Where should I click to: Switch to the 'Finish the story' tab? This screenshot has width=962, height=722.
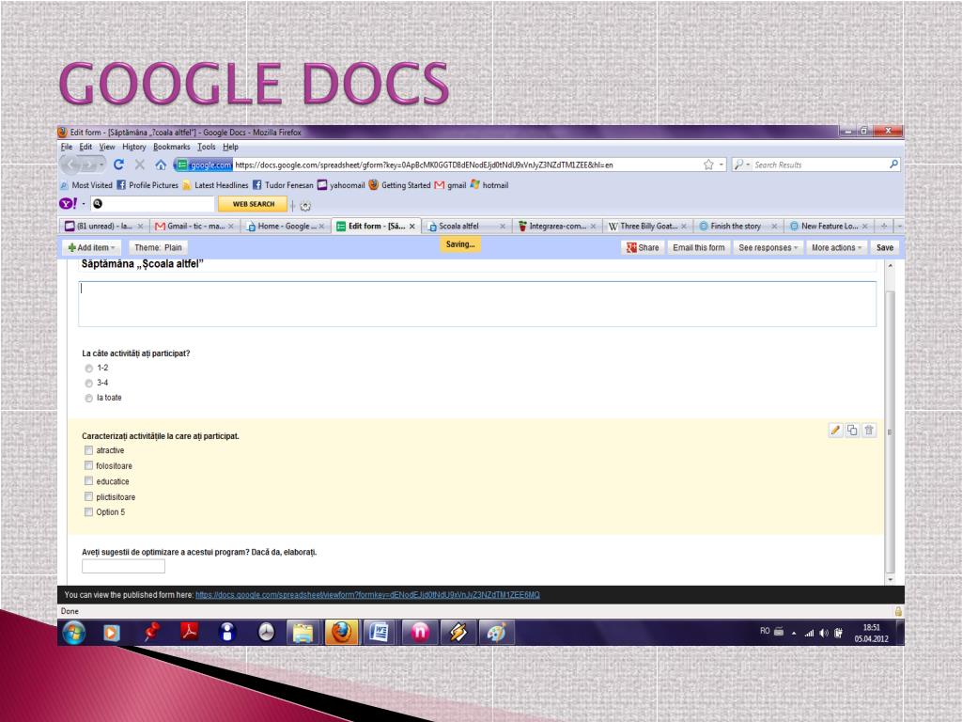tap(738, 226)
